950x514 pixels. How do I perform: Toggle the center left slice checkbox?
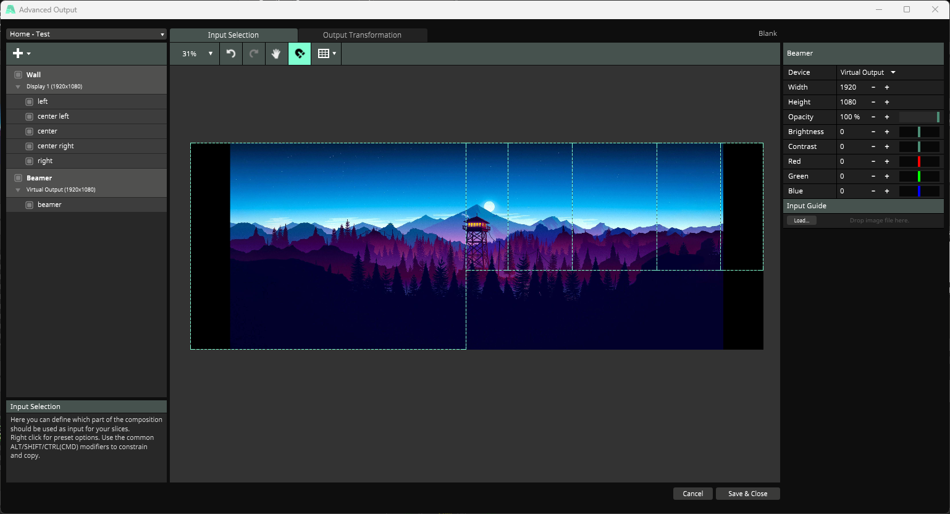29,117
